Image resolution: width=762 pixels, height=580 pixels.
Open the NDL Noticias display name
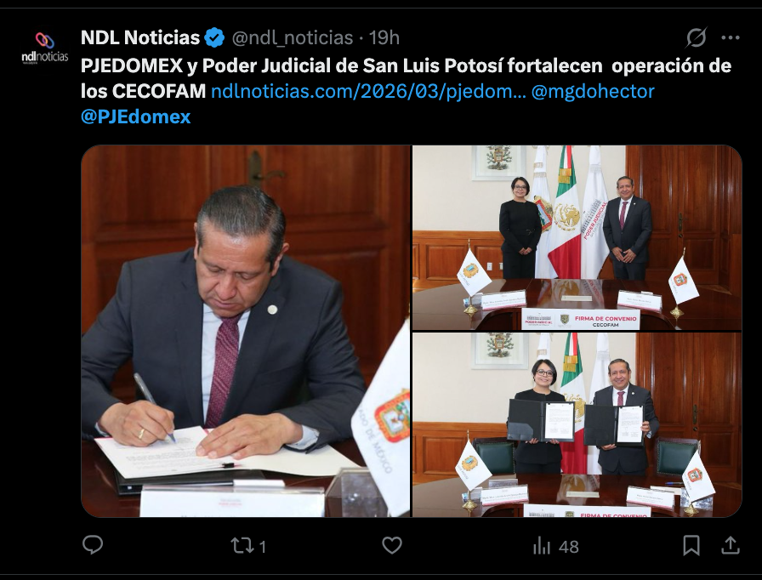(140, 37)
